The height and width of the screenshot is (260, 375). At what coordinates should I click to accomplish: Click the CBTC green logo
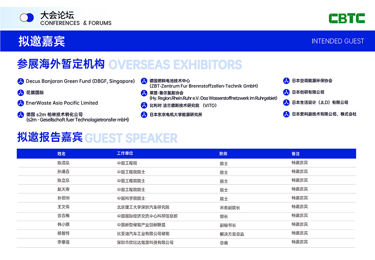347,18
